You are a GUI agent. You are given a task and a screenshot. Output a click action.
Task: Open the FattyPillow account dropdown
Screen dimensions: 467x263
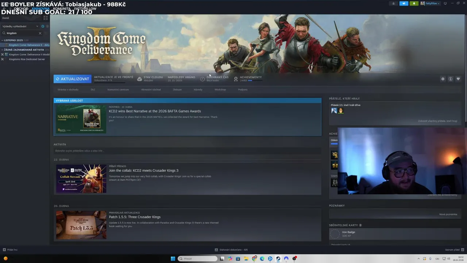pos(431,3)
